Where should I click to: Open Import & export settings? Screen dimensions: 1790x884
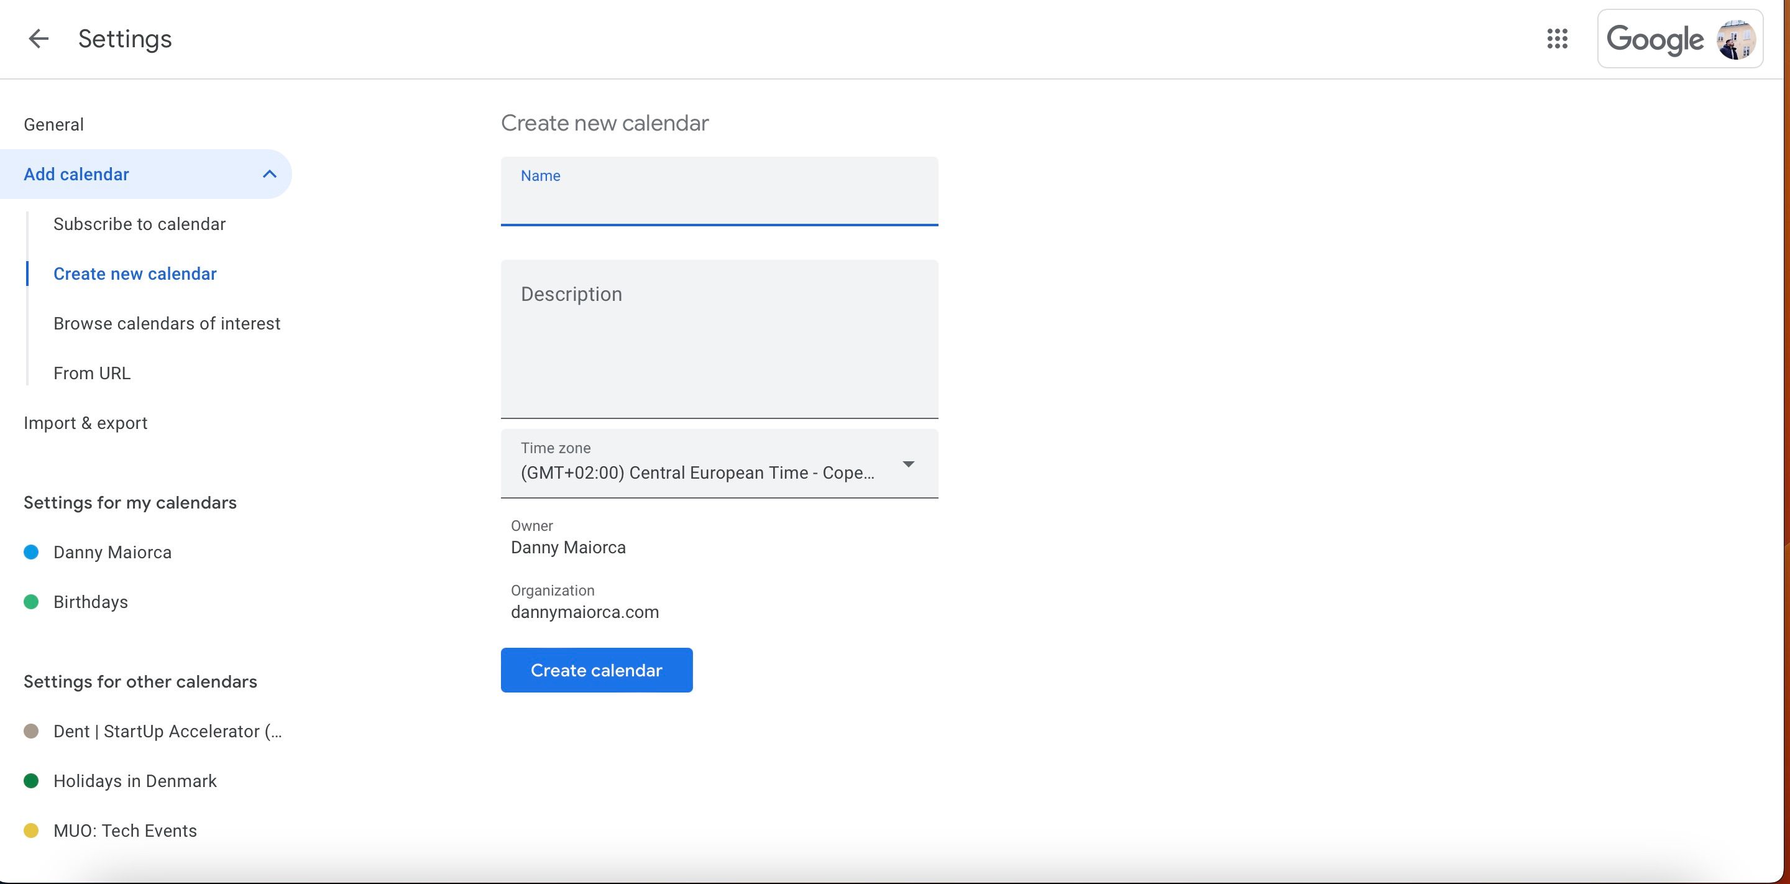[x=86, y=422]
